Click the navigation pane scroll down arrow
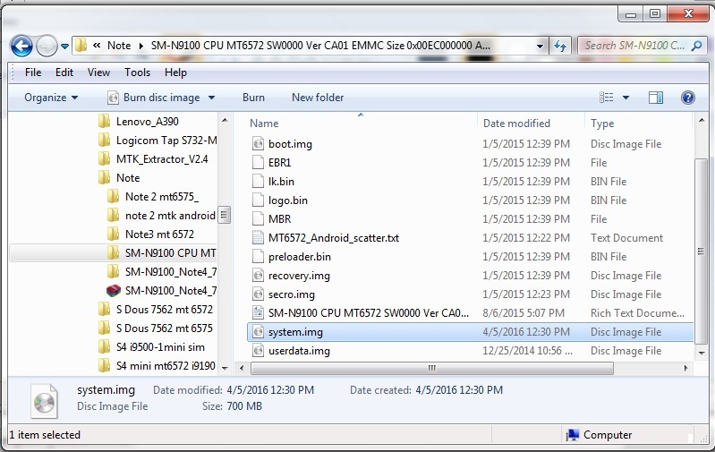Screen dimensions: 715x452 pyautogui.click(x=225, y=368)
